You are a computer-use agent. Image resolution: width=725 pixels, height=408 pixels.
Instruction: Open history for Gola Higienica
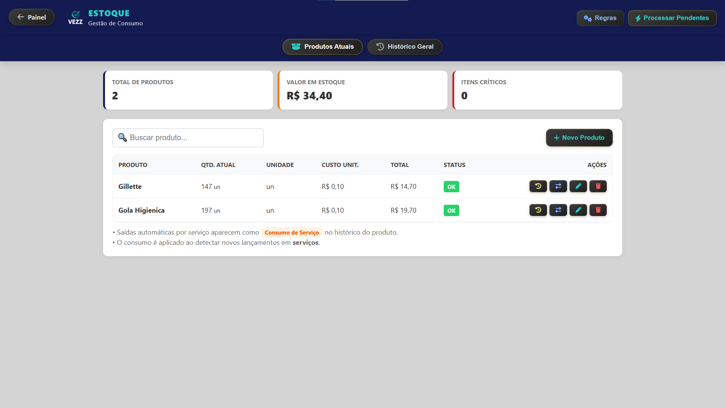pos(538,210)
